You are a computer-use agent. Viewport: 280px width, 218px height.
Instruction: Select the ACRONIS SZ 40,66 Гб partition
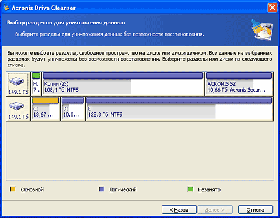pos(239,84)
